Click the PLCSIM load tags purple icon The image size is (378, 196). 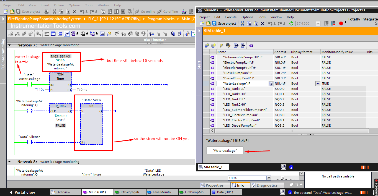click(x=251, y=46)
